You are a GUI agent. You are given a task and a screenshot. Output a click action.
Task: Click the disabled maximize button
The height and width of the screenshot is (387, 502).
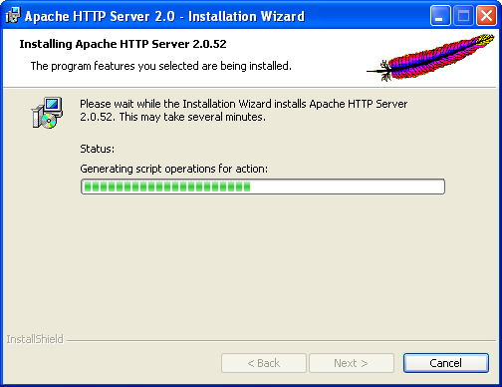pos(463,16)
